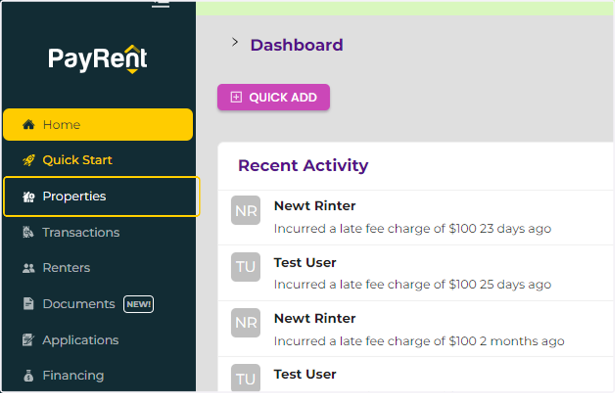Click the QUICK ADD button
This screenshot has height=393, width=615.
[x=274, y=97]
